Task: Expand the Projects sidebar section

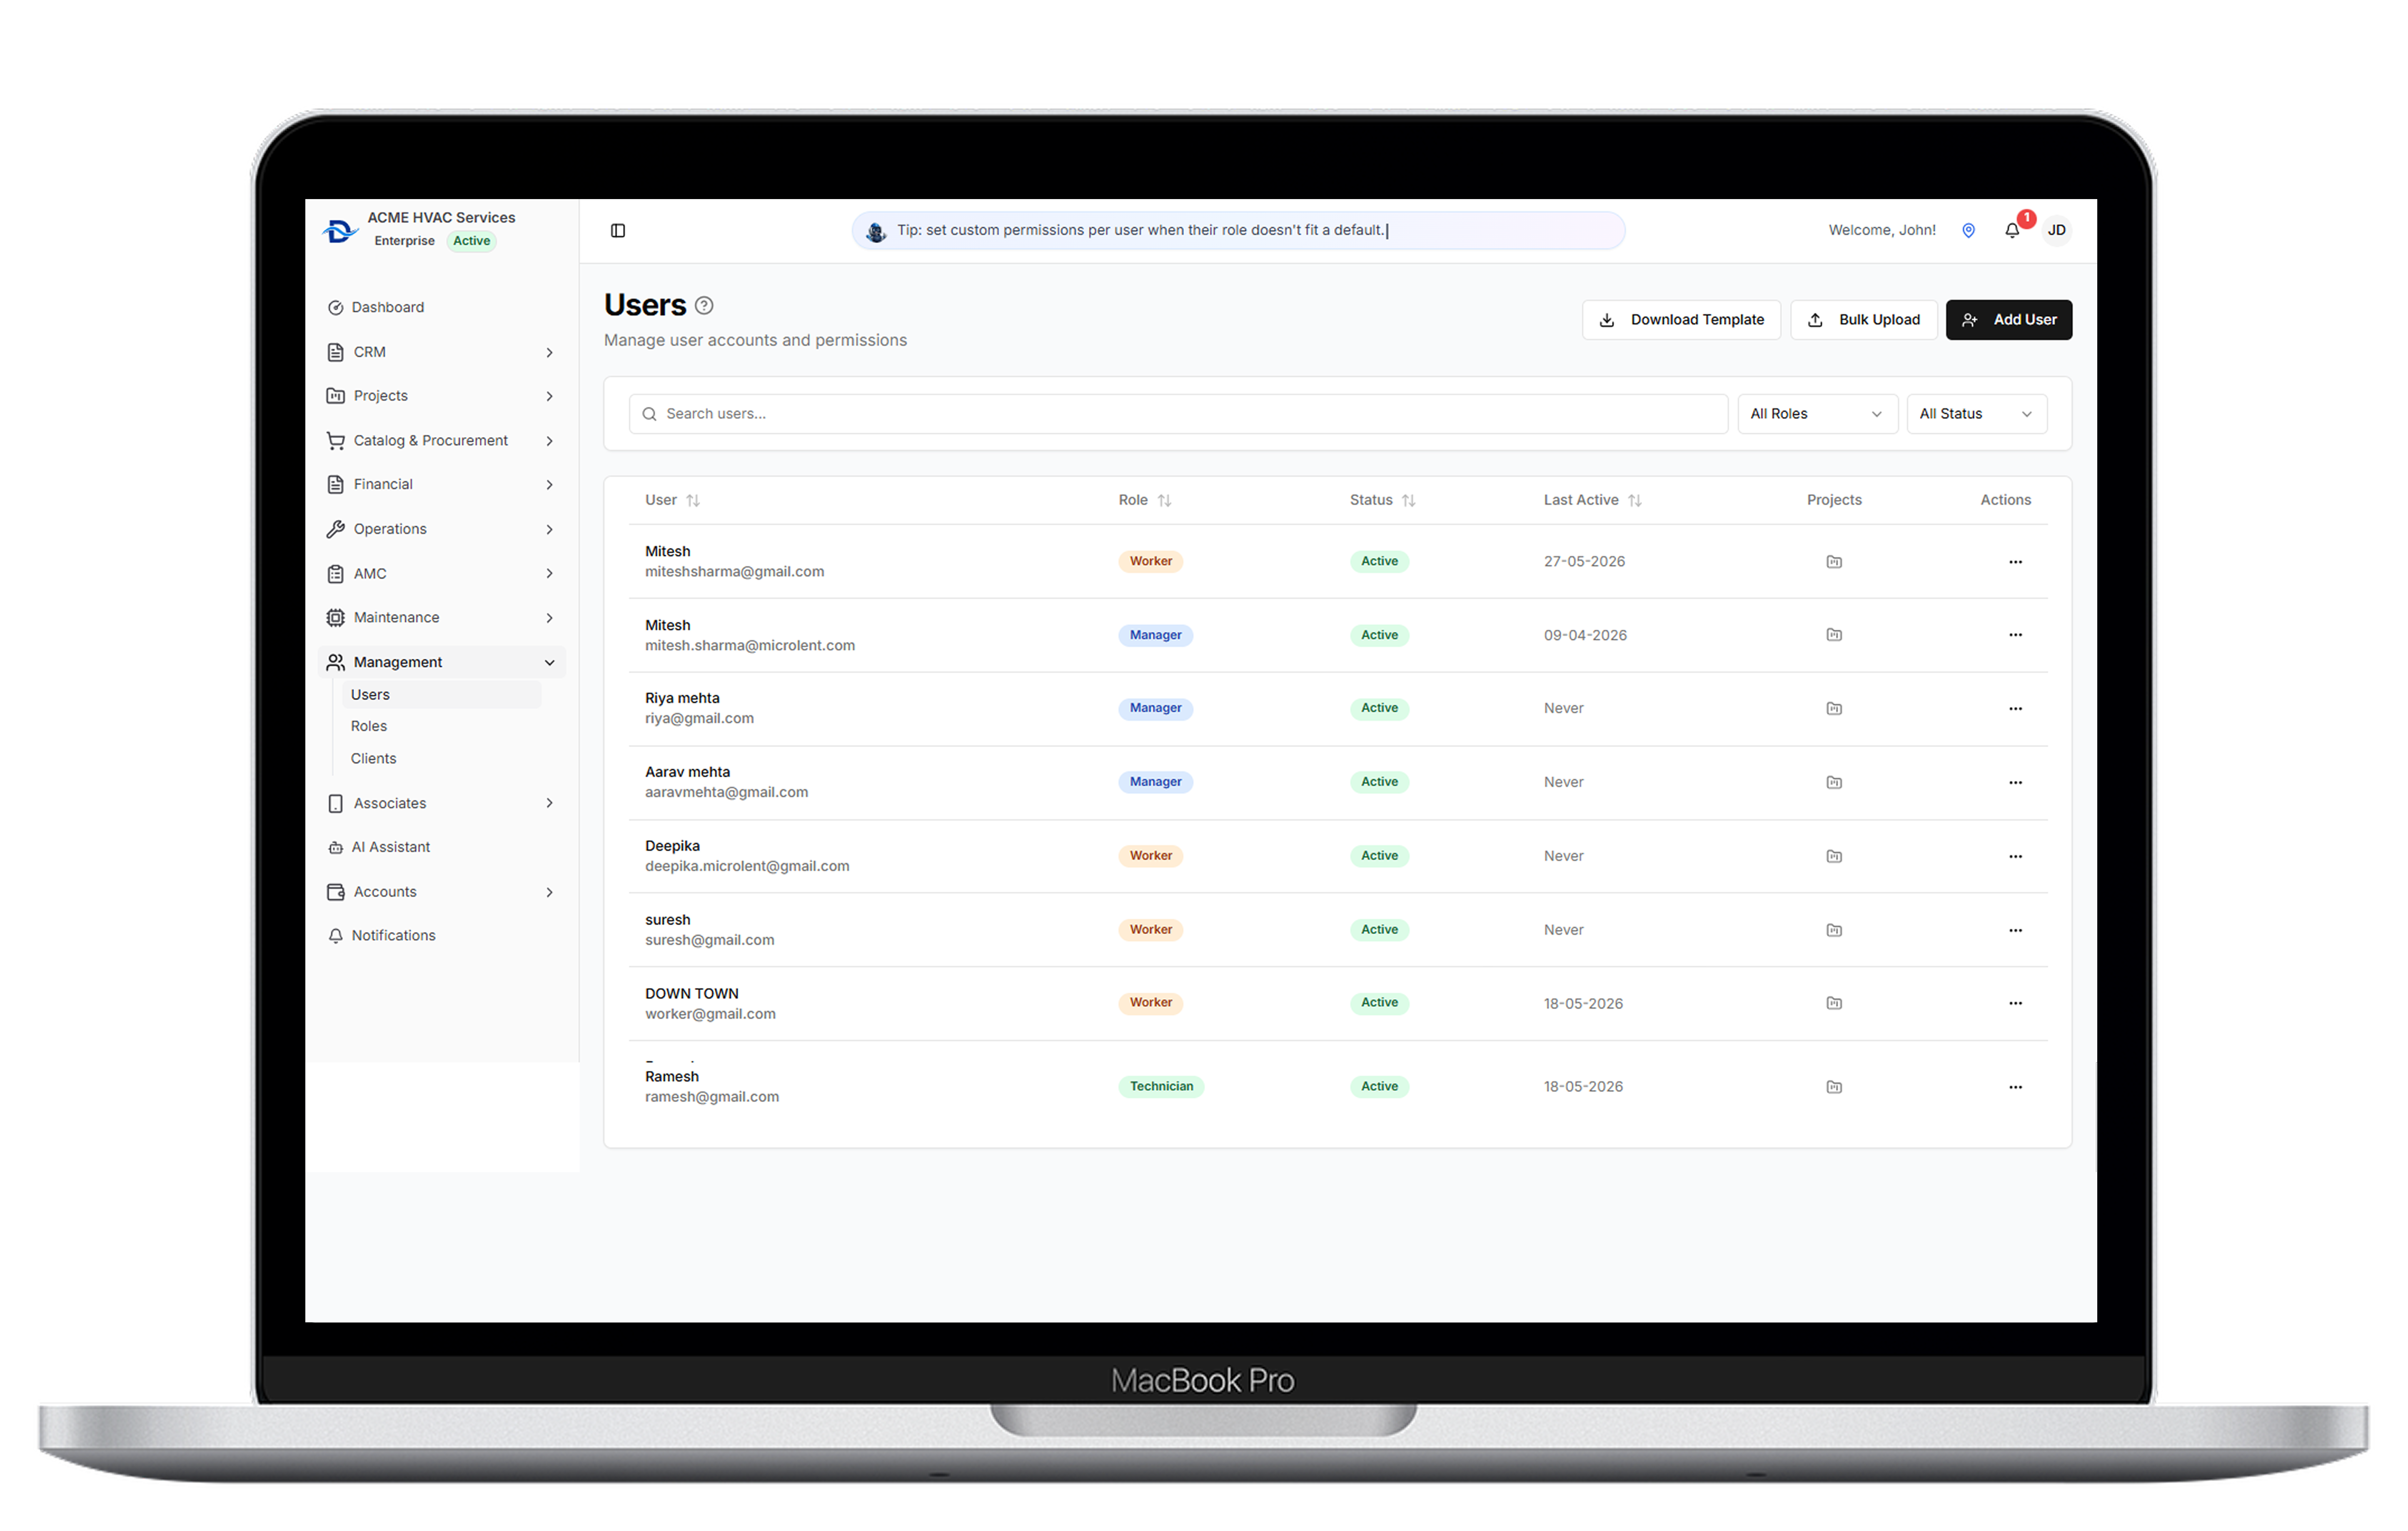Action: pos(441,396)
